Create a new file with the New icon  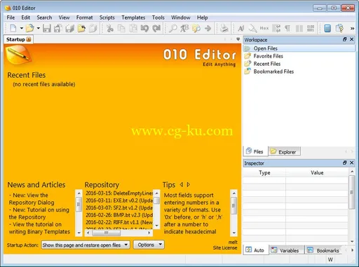click(13, 28)
